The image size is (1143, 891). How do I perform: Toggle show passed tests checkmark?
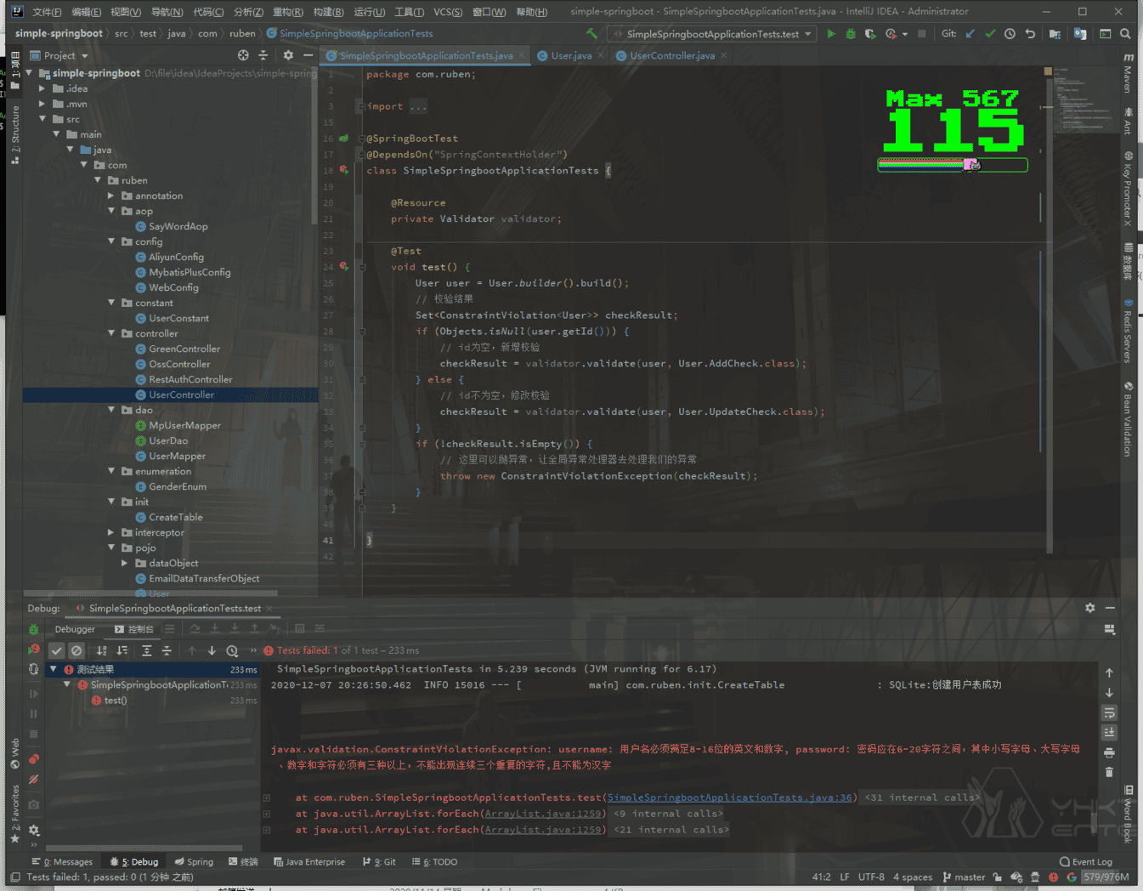tap(56, 650)
